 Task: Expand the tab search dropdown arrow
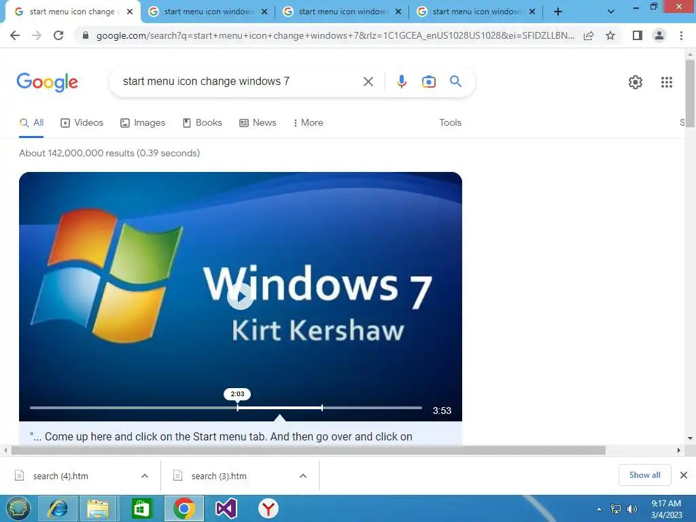pyautogui.click(x=611, y=12)
